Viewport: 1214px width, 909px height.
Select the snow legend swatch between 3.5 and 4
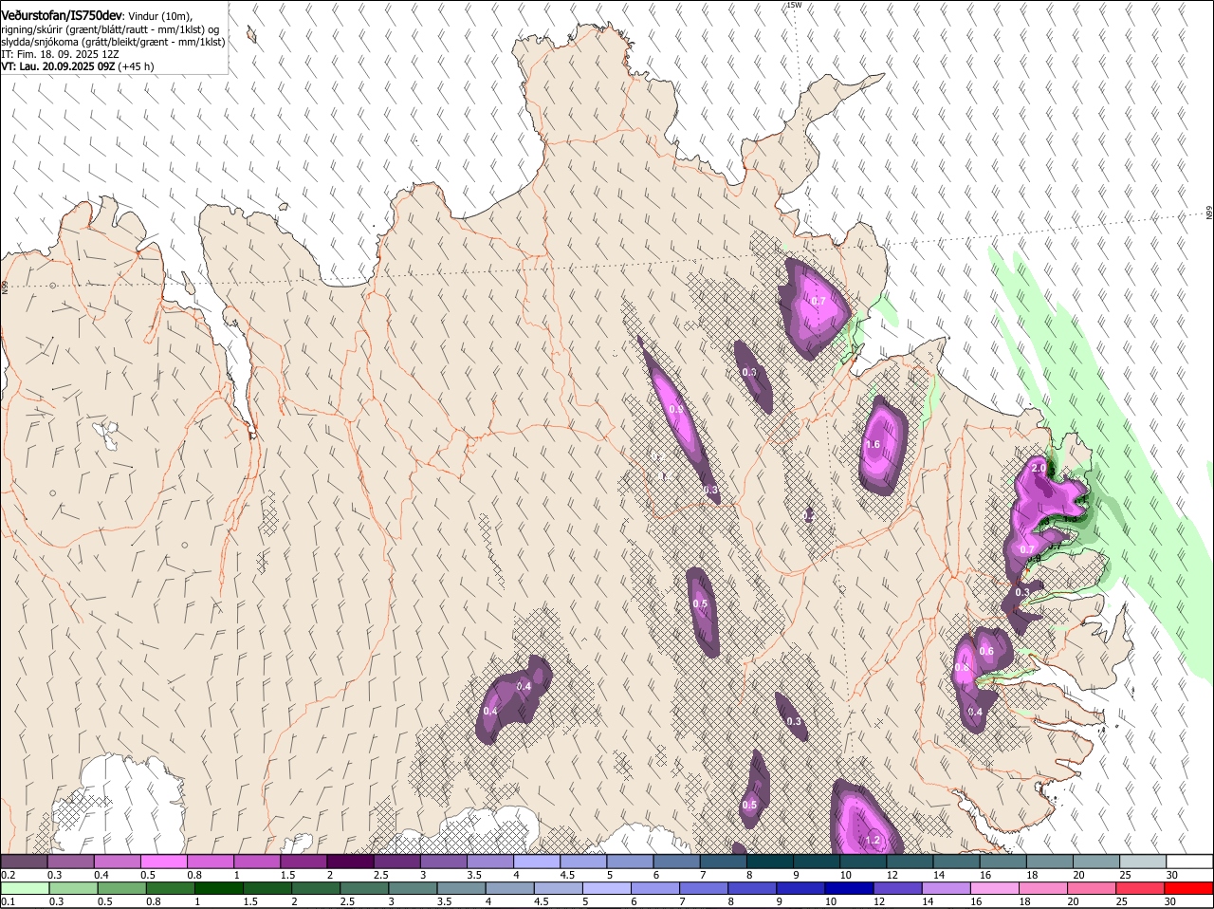tap(490, 862)
